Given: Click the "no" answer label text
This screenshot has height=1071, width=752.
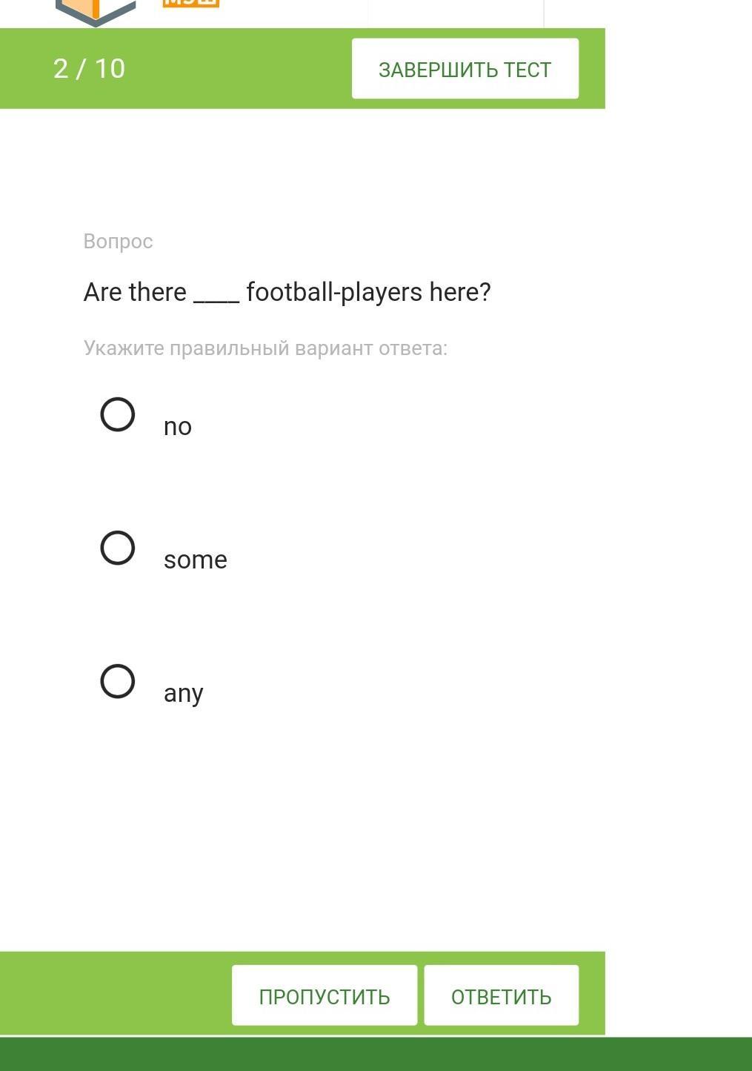Looking at the screenshot, I should click(178, 427).
